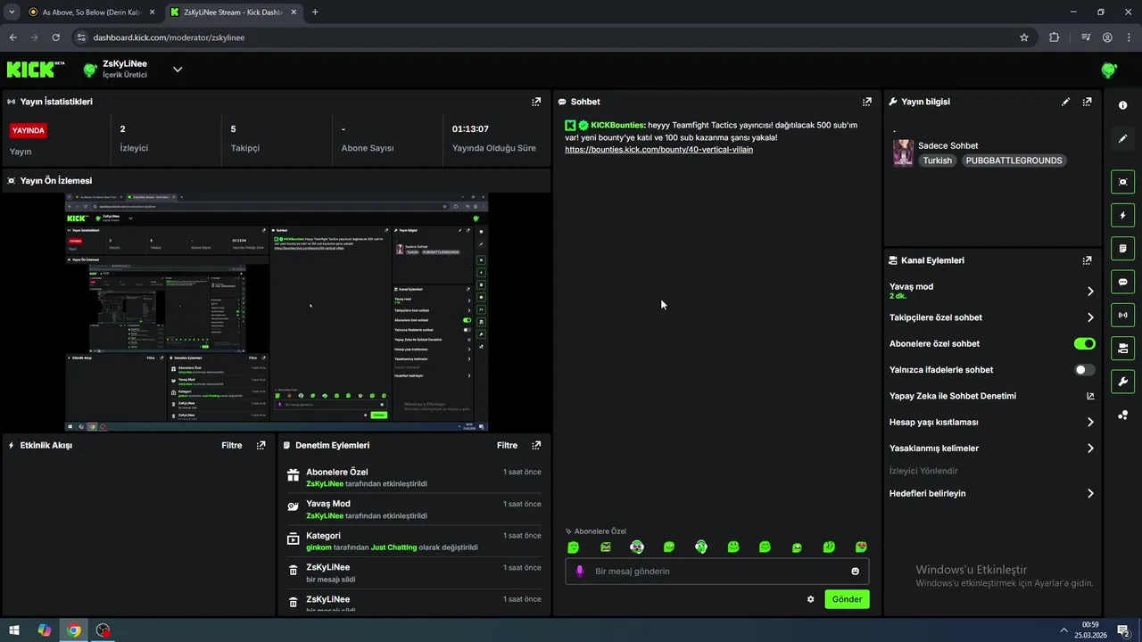Open the bounties.kick.com bounty link
Image resolution: width=1142 pixels, height=642 pixels.
pyautogui.click(x=658, y=150)
